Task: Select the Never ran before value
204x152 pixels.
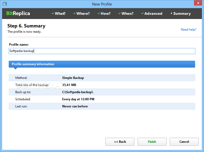Action: (75, 106)
